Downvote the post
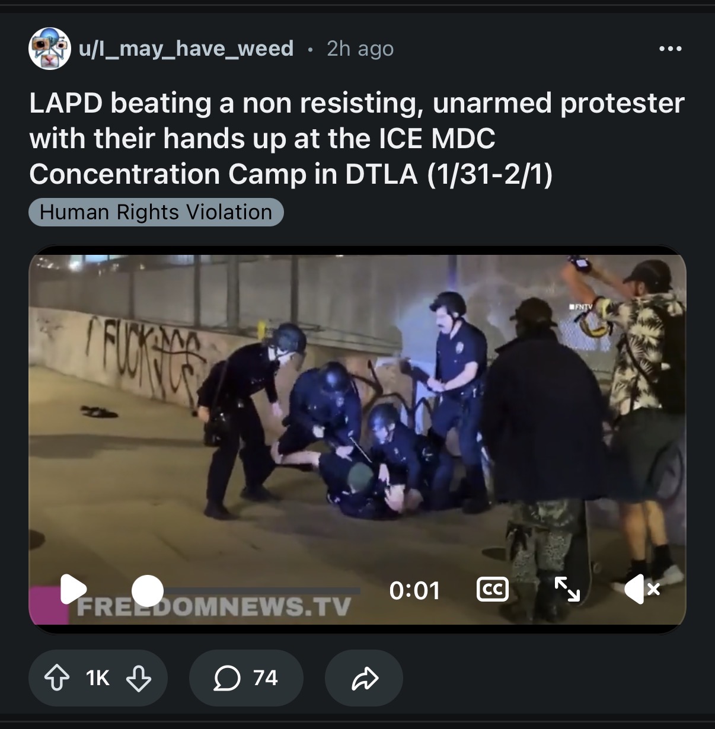Viewport: 715px width, 729px height. pos(139,678)
